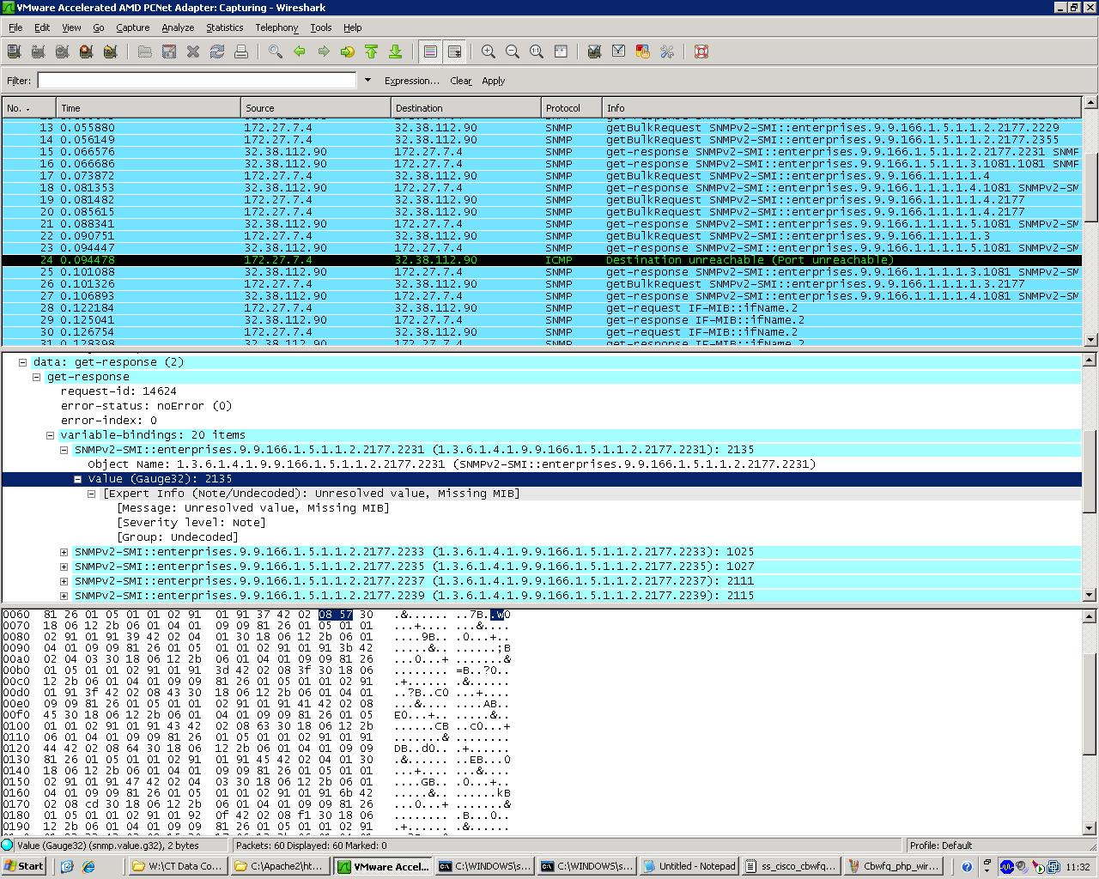Switch to Untitled - Notepad taskbar window
Image resolution: width=1099 pixels, height=879 pixels.
689,866
